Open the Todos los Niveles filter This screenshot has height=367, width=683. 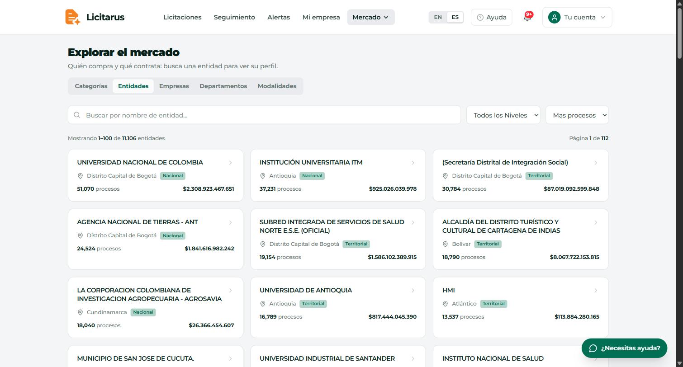(503, 115)
